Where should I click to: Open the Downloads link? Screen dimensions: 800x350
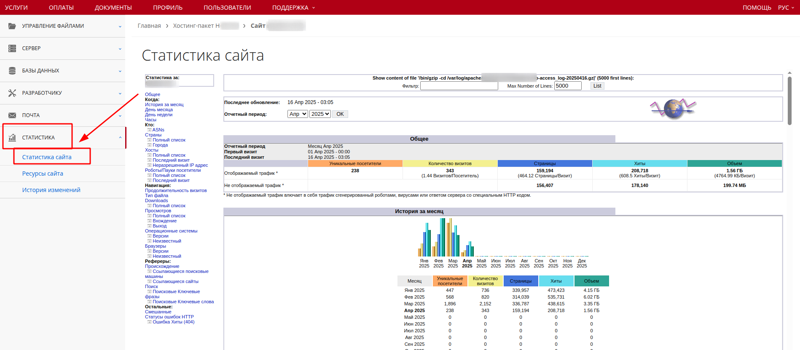(x=156, y=200)
